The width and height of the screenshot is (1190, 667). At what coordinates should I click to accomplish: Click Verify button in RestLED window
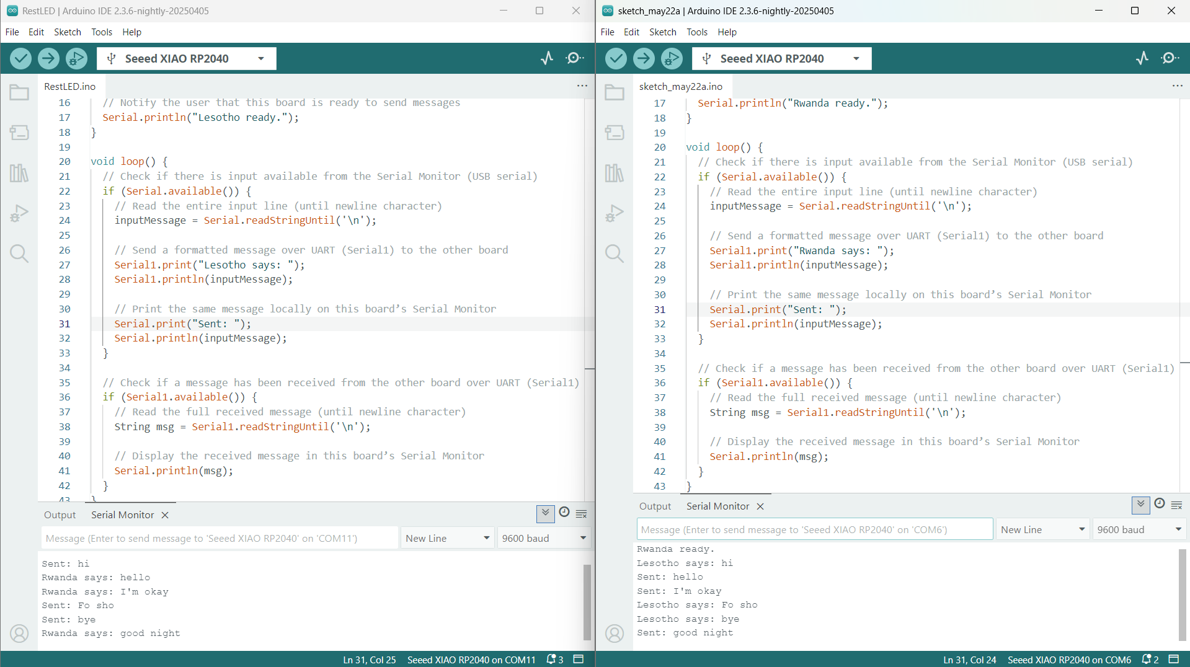pos(20,58)
